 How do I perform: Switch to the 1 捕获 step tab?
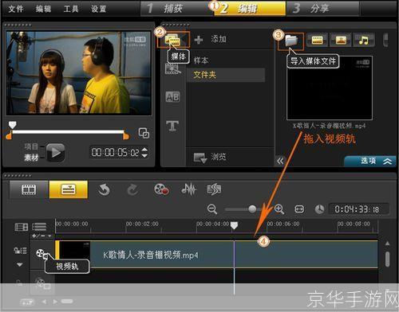[177, 9]
